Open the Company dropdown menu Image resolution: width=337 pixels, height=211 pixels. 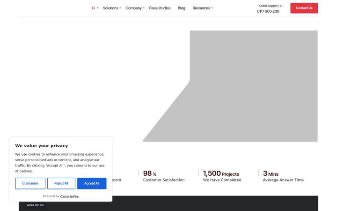click(135, 8)
